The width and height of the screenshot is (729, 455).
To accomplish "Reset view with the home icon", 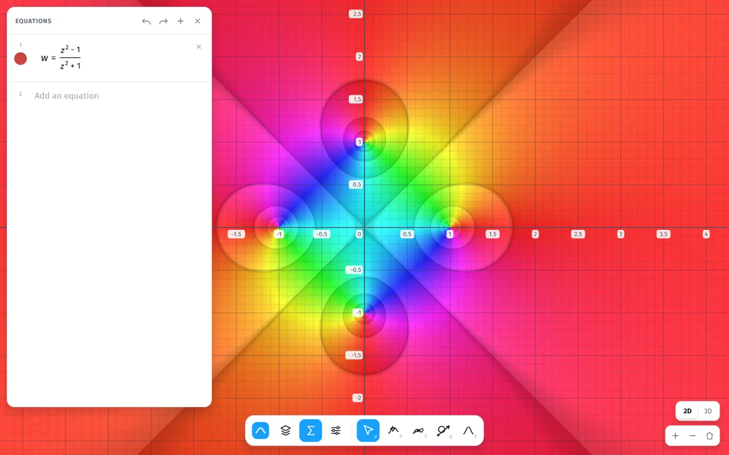I will click(709, 436).
